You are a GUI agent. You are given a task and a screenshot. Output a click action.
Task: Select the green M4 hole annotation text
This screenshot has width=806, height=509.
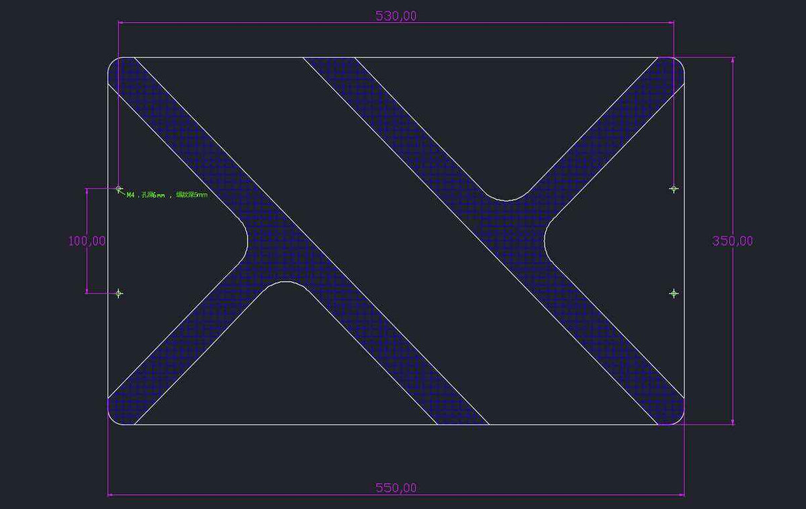pyautogui.click(x=167, y=195)
